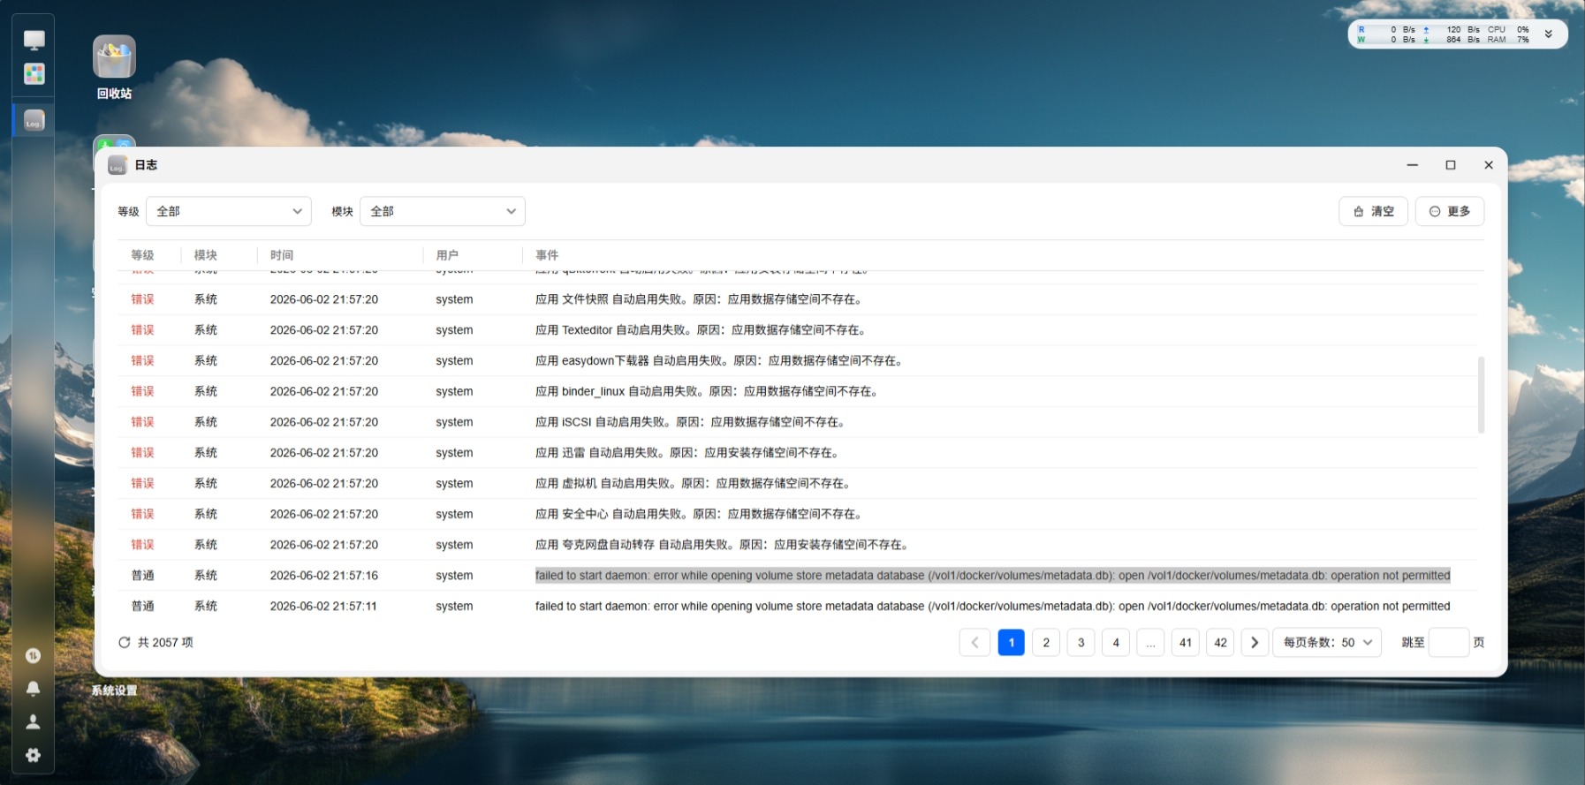Click the 等级 column header
Screen dimensions: 1585x785
click(x=142, y=255)
